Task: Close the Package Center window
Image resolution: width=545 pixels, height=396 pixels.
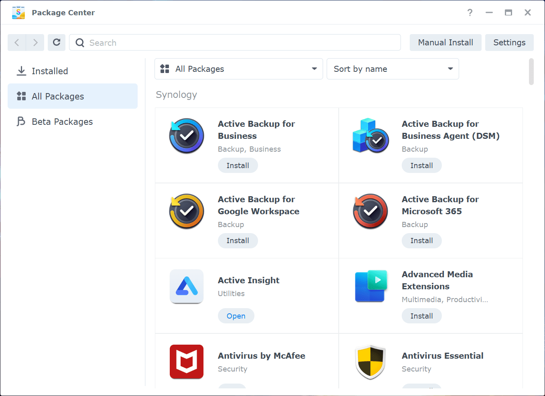Action: pos(528,12)
